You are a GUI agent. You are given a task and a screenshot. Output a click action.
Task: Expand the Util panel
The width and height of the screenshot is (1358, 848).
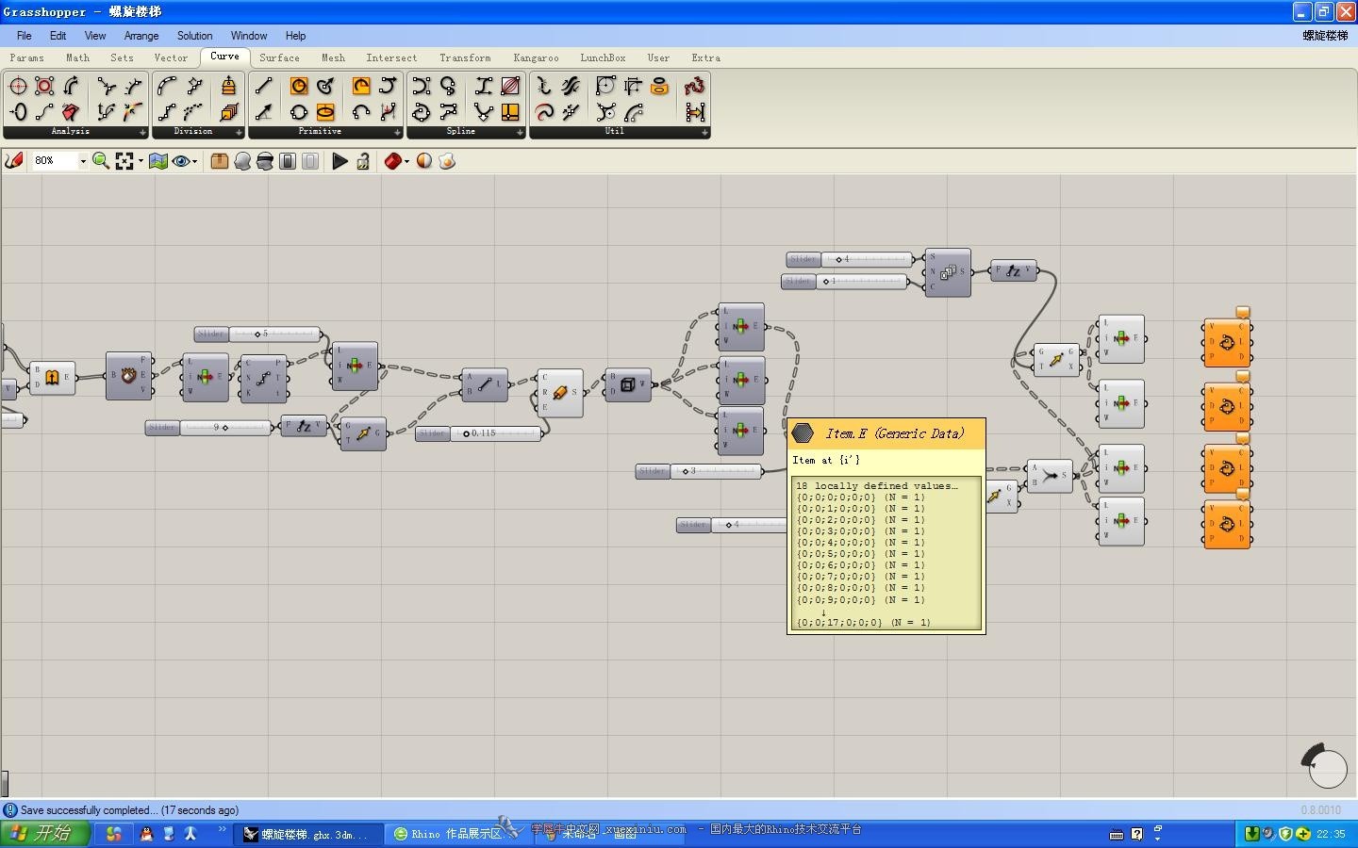tap(704, 132)
